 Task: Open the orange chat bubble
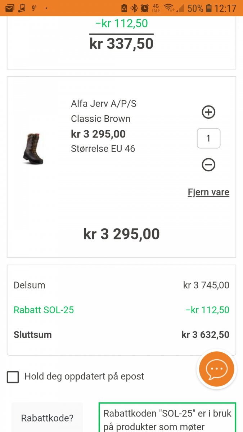click(217, 369)
